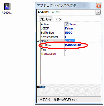The image size is (104, 106).
Task: Select the Name property label
Action: tap(44, 41)
